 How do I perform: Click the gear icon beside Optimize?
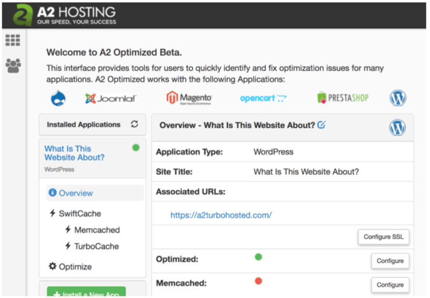53,266
